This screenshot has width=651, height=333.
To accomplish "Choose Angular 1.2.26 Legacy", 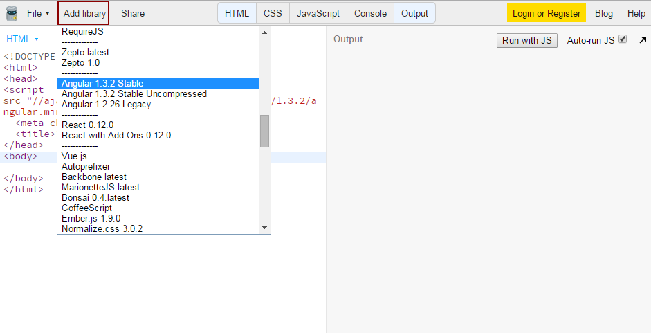I will point(158,105).
